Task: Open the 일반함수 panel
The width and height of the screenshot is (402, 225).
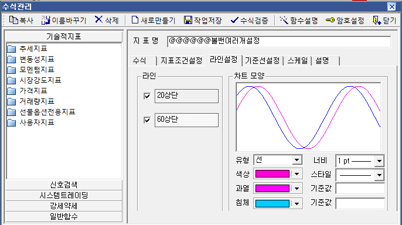Action: click(x=64, y=217)
